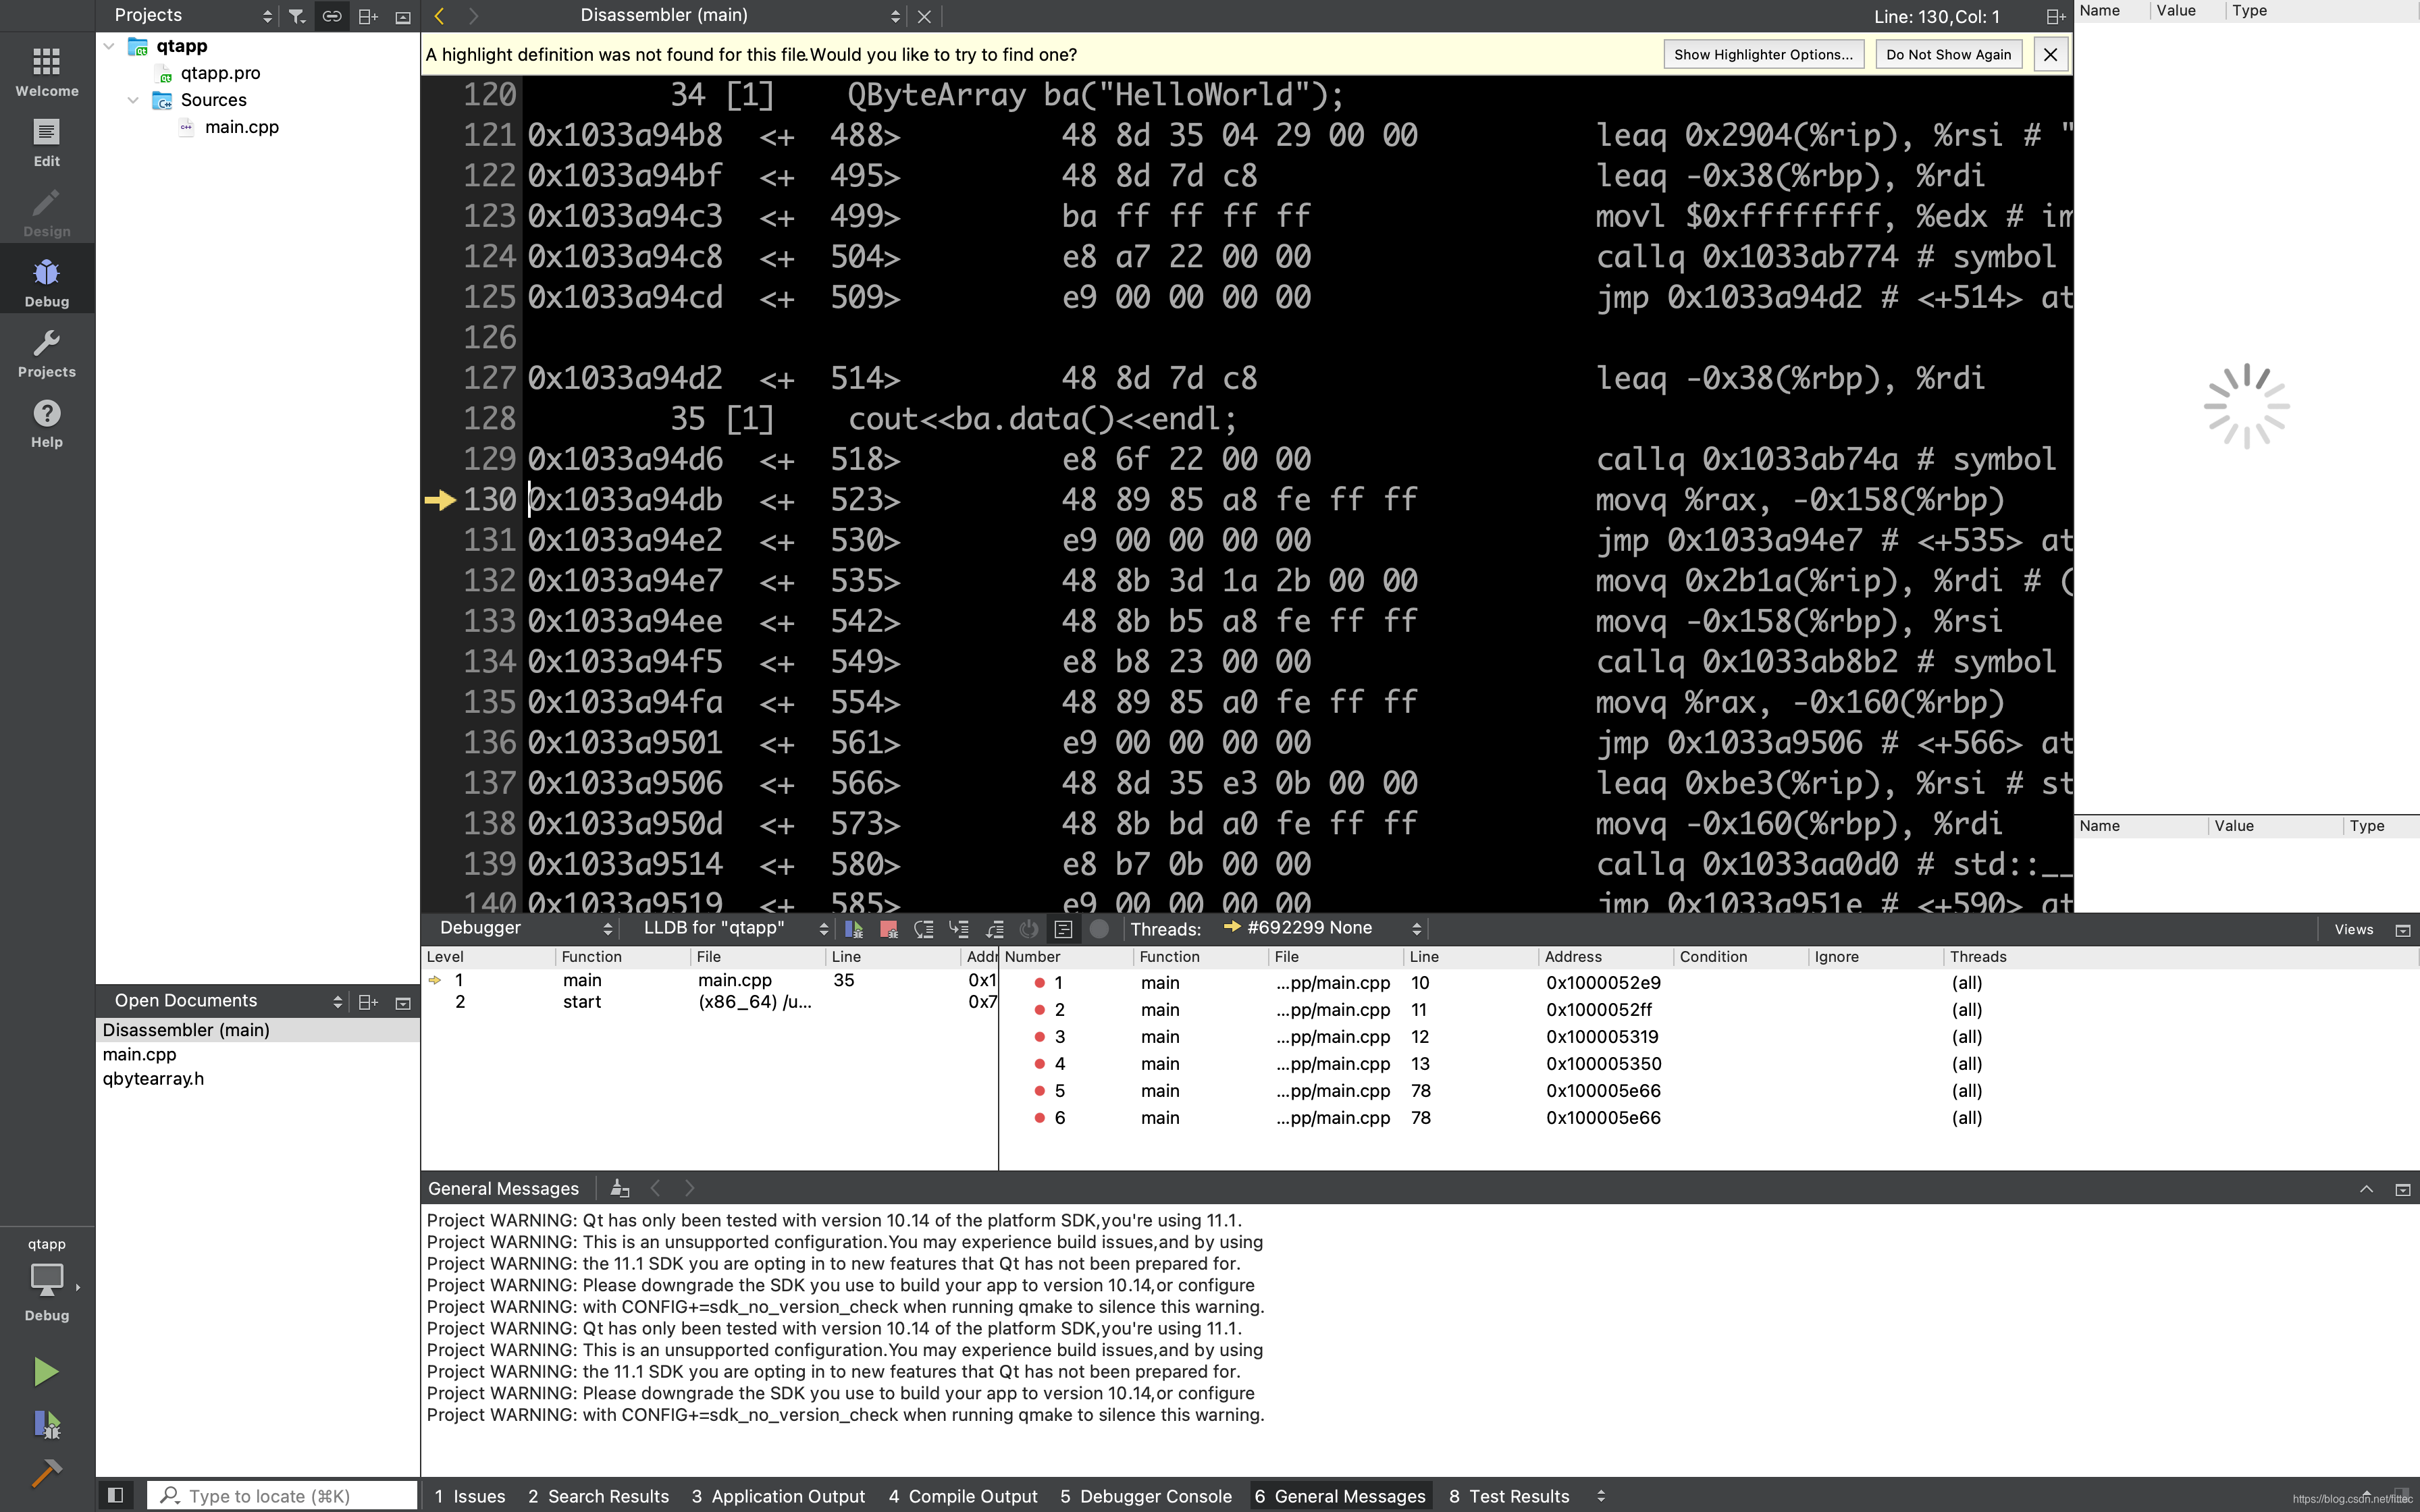2420x1512 pixels.
Task: Toggle breakpoint 3 red marker
Action: pyautogui.click(x=1040, y=1037)
